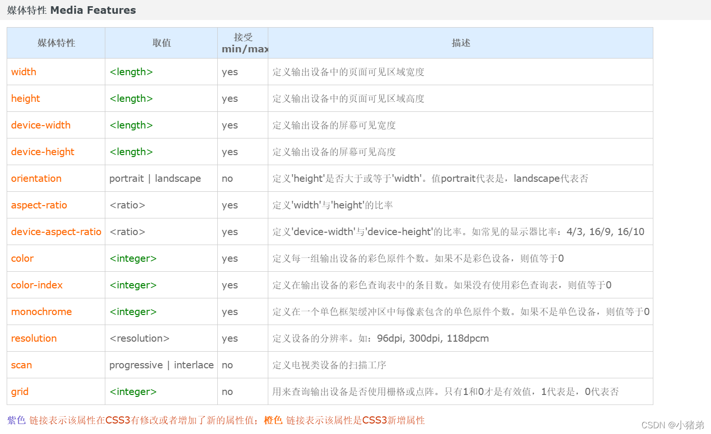
Task: Click description '定义输出设备中的页面可见区域宽度'
Action: (348, 72)
